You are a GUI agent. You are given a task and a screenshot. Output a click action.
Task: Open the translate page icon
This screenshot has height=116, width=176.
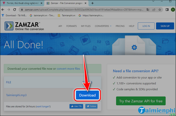coord(148,10)
